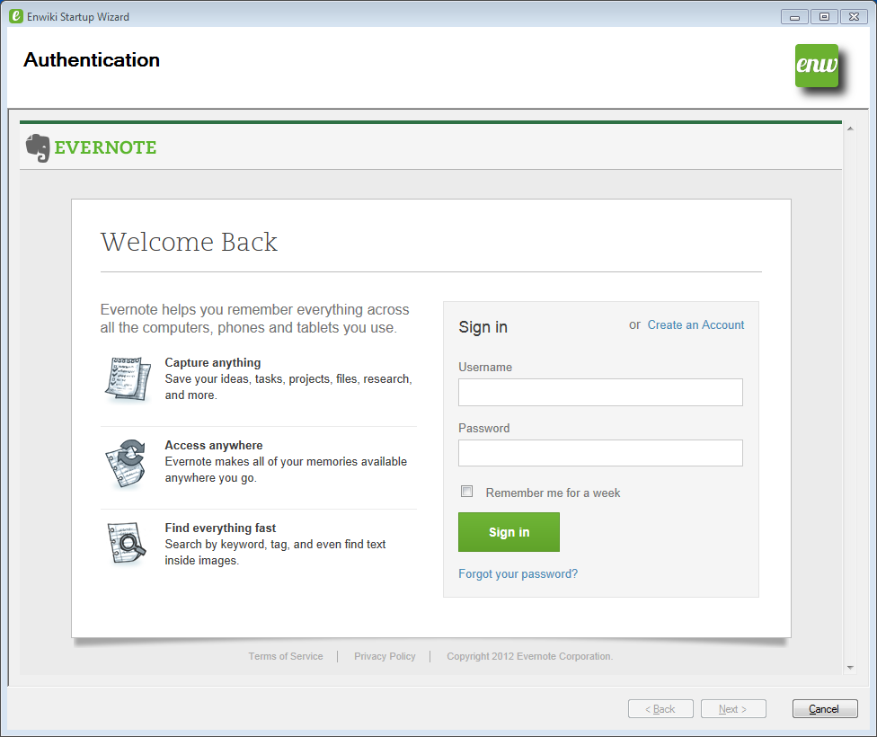877x737 pixels.
Task: Minimize the Enwiki Startup Wizard window
Action: point(794,17)
